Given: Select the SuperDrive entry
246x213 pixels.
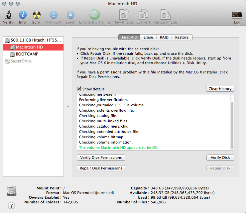Looking at the screenshot, I should 33,61.
